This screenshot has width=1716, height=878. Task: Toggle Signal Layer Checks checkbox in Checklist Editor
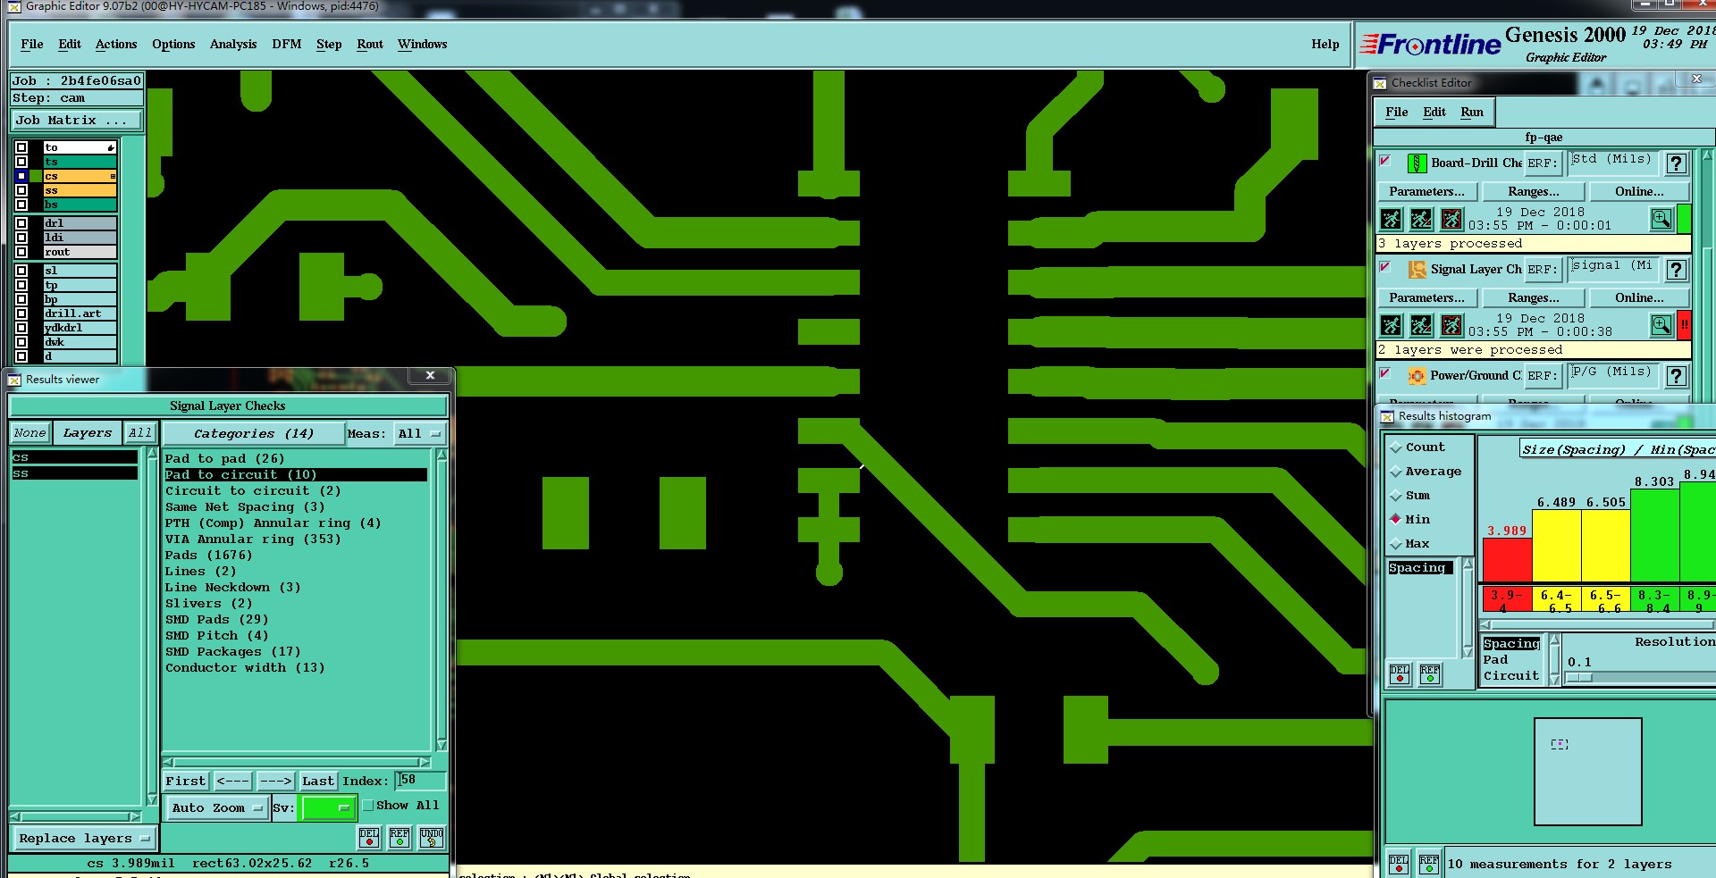click(1385, 267)
